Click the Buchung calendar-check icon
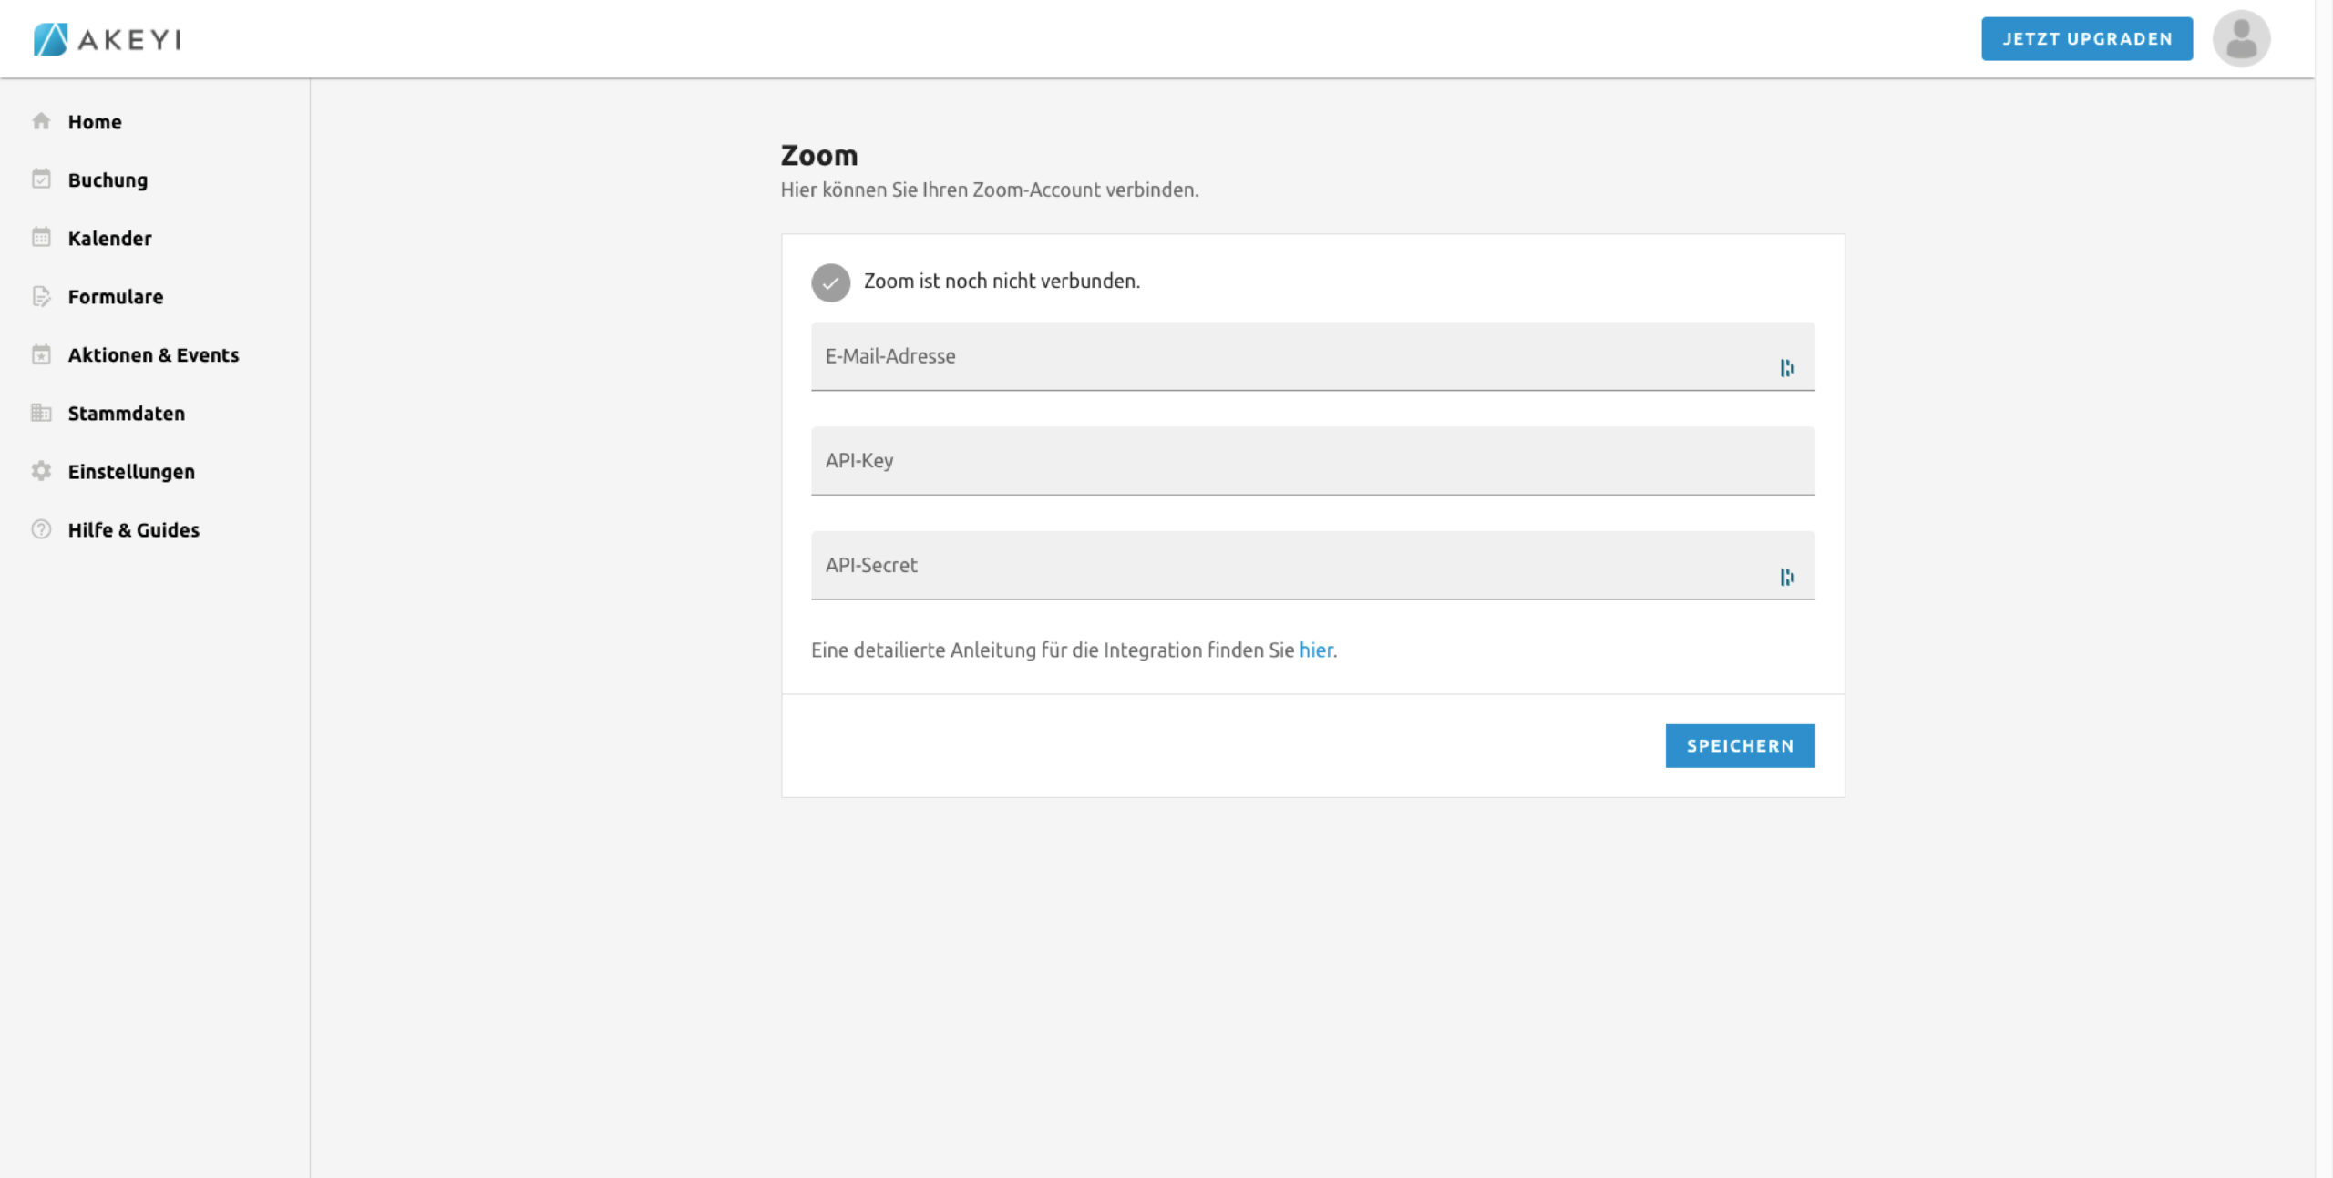The image size is (2333, 1178). [41, 179]
